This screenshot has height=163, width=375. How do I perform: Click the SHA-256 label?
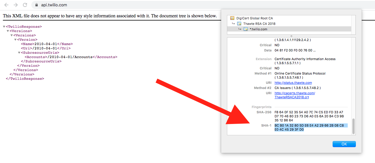pyautogui.click(x=264, y=112)
